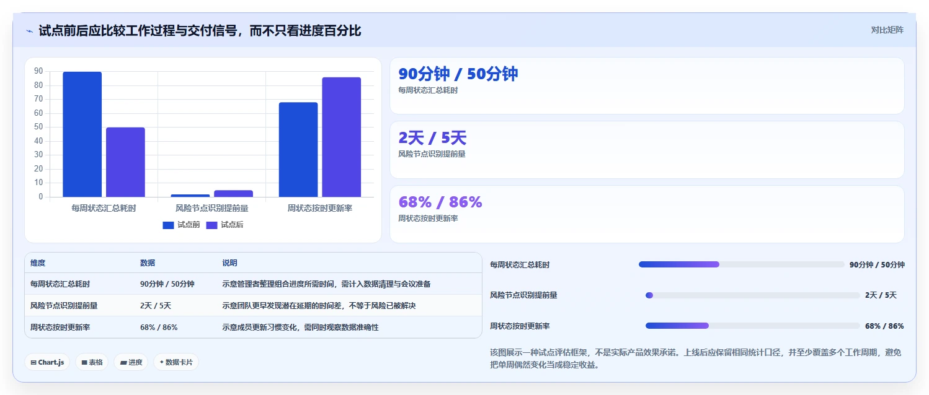Toggle the 试点前 legend swatch
This screenshot has width=929, height=395.
[168, 225]
